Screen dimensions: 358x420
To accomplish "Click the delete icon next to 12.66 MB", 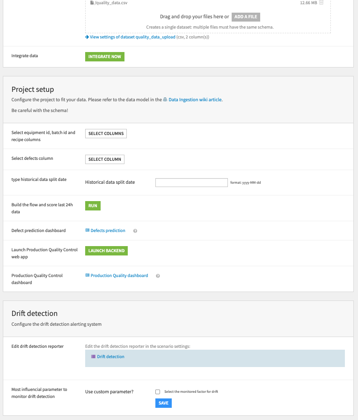I will 322,2.
